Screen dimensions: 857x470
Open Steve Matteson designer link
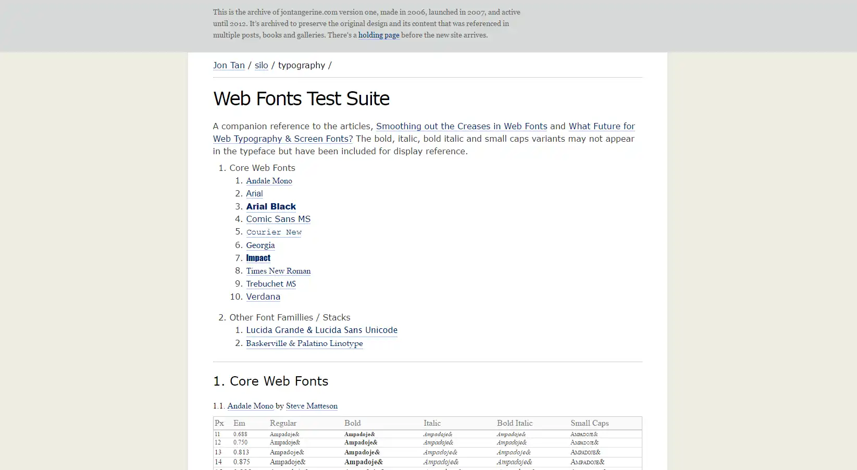click(312, 406)
